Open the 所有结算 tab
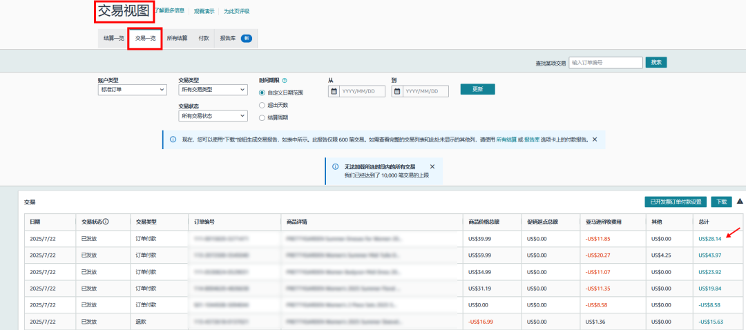The height and width of the screenshot is (330, 746). tap(177, 39)
